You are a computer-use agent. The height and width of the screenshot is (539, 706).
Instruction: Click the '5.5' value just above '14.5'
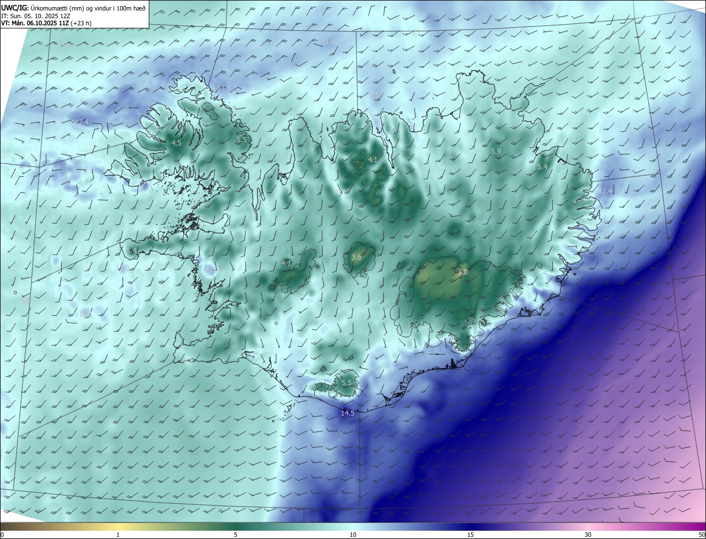(346, 383)
